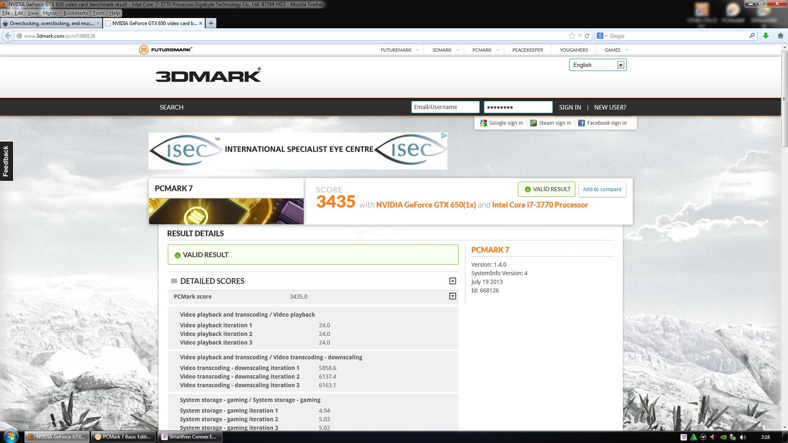Open the downloads green arrow
Screen dimensions: 788x443
pos(766,36)
